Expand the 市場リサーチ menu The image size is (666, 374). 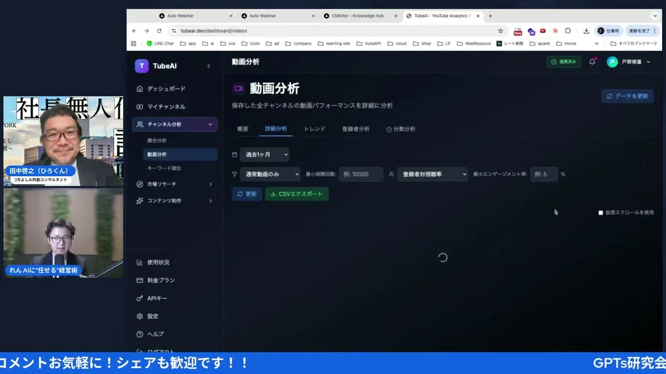point(161,184)
